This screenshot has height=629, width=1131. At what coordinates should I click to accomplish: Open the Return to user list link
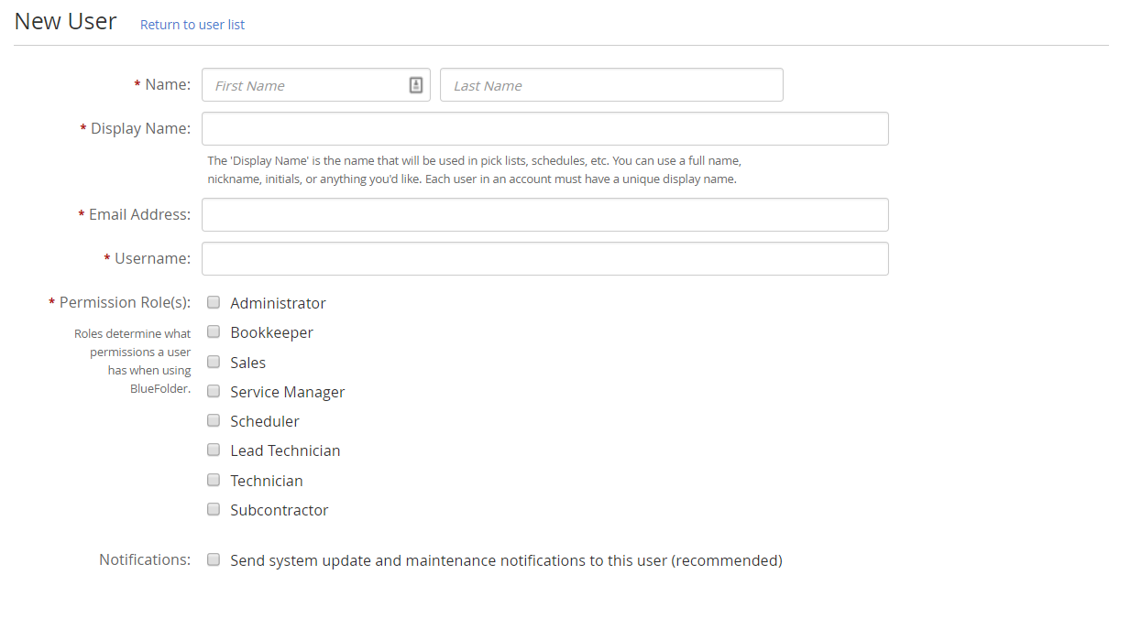pos(192,25)
